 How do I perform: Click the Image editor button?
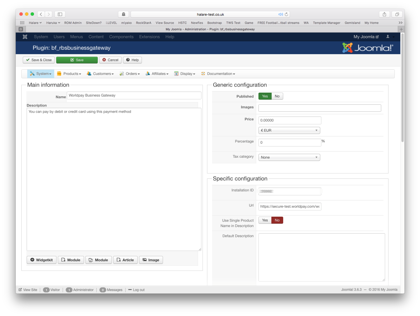(151, 260)
